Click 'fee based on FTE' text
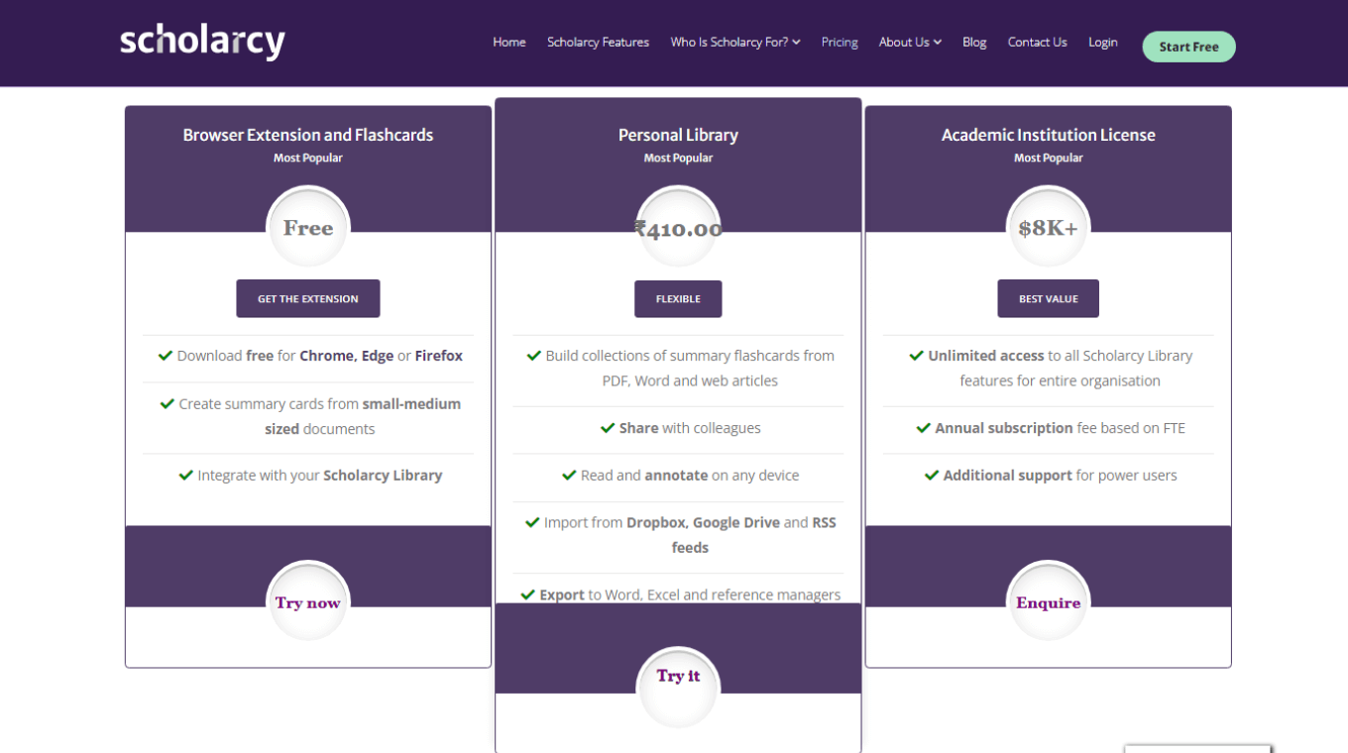1348x753 pixels. tap(1131, 428)
